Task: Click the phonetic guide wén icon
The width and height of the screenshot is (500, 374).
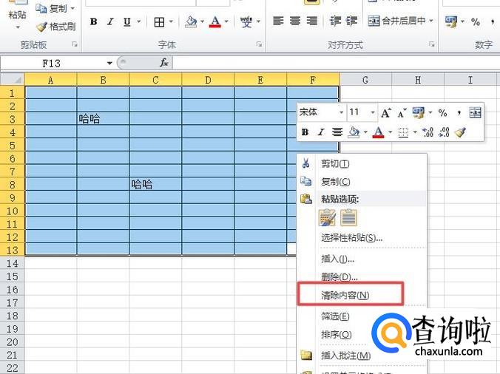Action: (x=246, y=21)
